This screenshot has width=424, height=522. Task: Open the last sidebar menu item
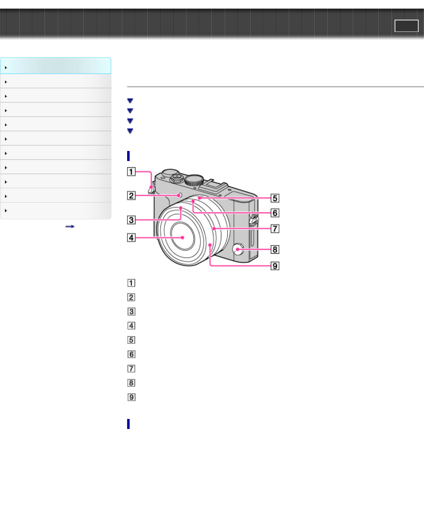tap(56, 210)
